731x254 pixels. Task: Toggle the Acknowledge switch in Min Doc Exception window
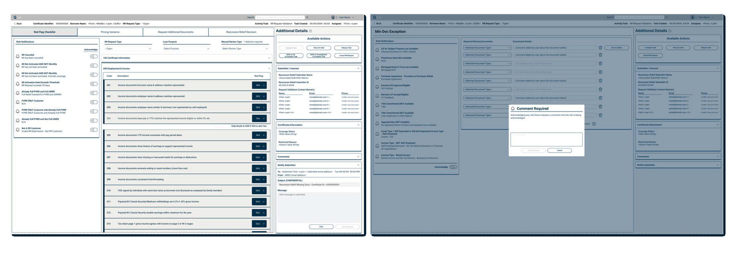point(453,167)
